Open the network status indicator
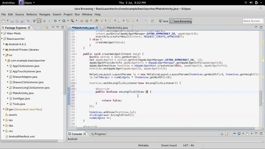Screen dimensions: 265x149 click(x=246, y=2)
